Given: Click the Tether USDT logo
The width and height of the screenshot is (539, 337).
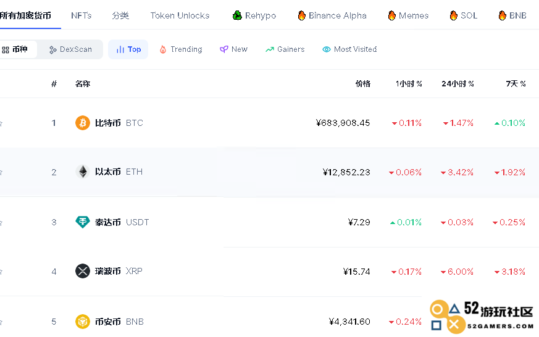Looking at the screenshot, I should (82, 222).
